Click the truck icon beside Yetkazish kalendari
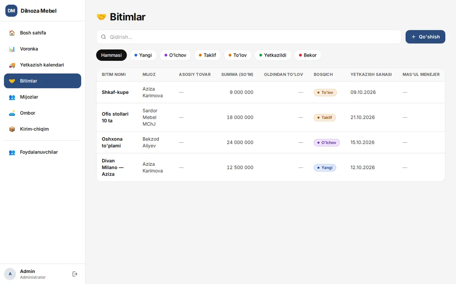Image resolution: width=456 pixels, height=284 pixels. (x=12, y=65)
